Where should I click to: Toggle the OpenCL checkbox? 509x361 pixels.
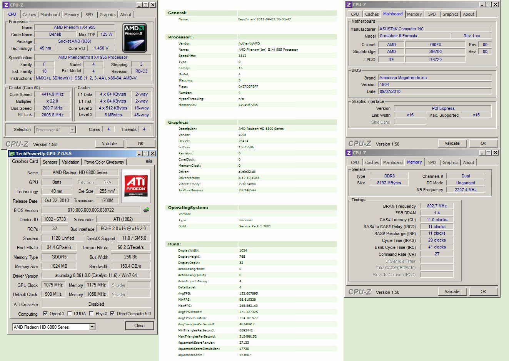[x=45, y=314]
